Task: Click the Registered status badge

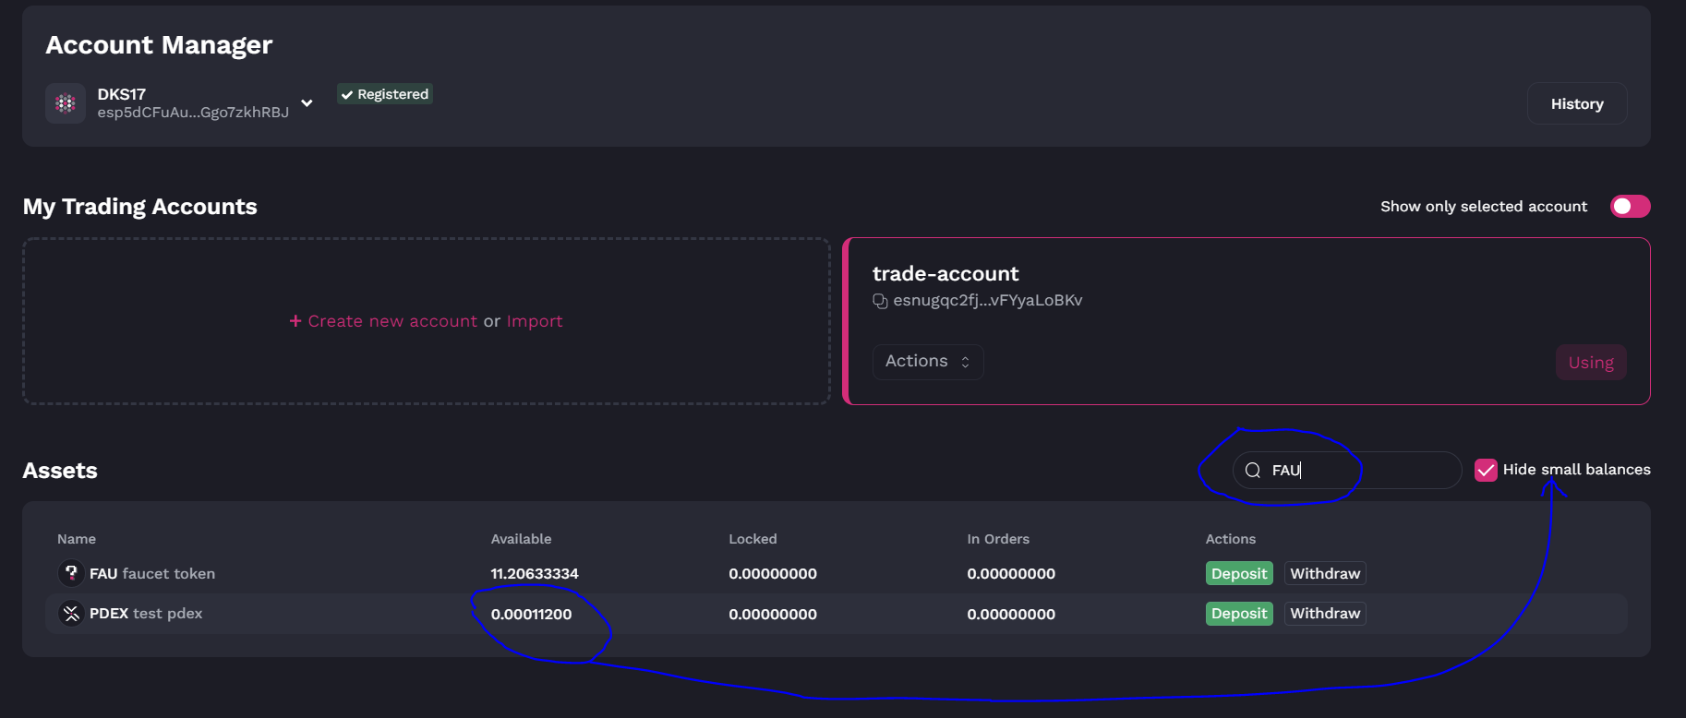Action: click(385, 94)
